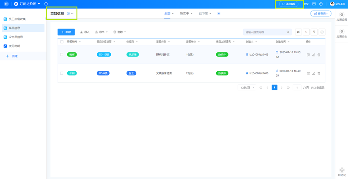
Task: Open the 12条/页 page size dropdown
Action: coord(247,87)
